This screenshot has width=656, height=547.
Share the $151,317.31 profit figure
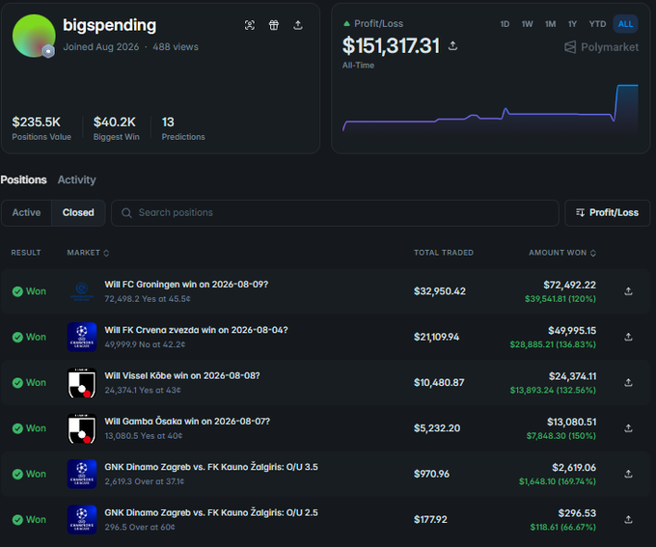pos(452,45)
